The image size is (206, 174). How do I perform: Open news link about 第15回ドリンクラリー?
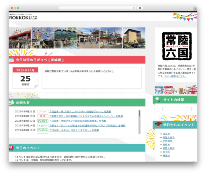point(80,111)
